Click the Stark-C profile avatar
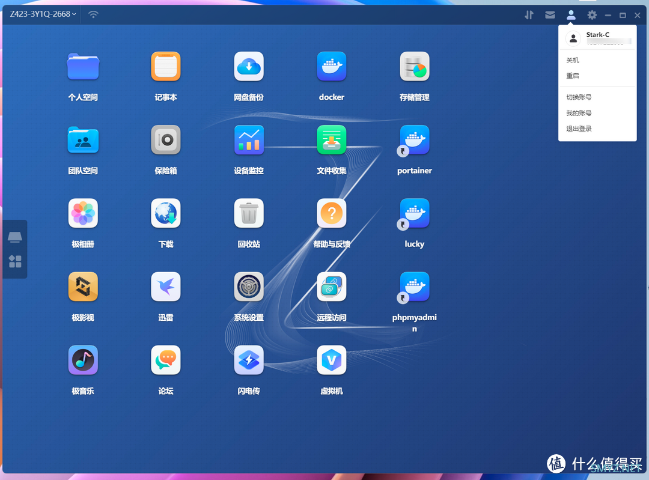 [x=573, y=38]
